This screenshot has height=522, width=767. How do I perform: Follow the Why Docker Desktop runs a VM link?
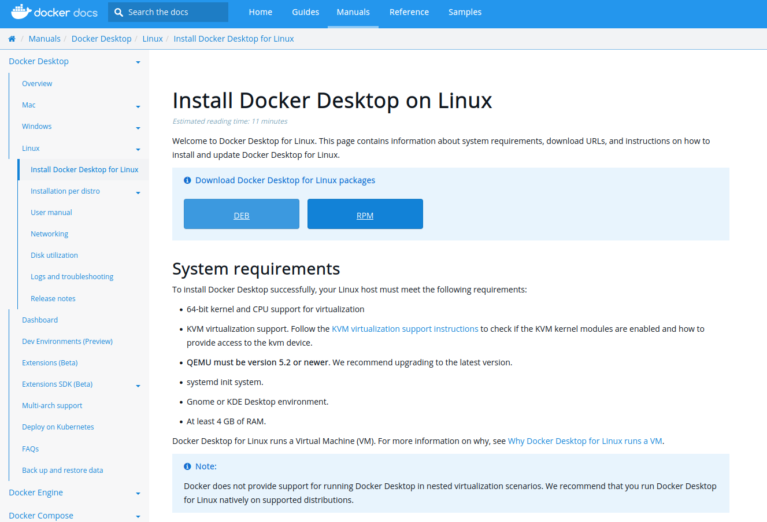(x=585, y=441)
